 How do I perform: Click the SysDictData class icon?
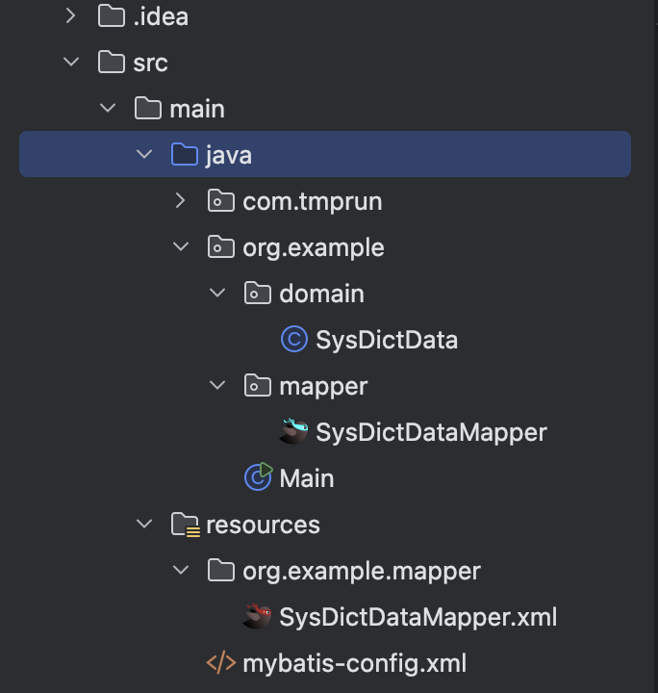(x=294, y=339)
